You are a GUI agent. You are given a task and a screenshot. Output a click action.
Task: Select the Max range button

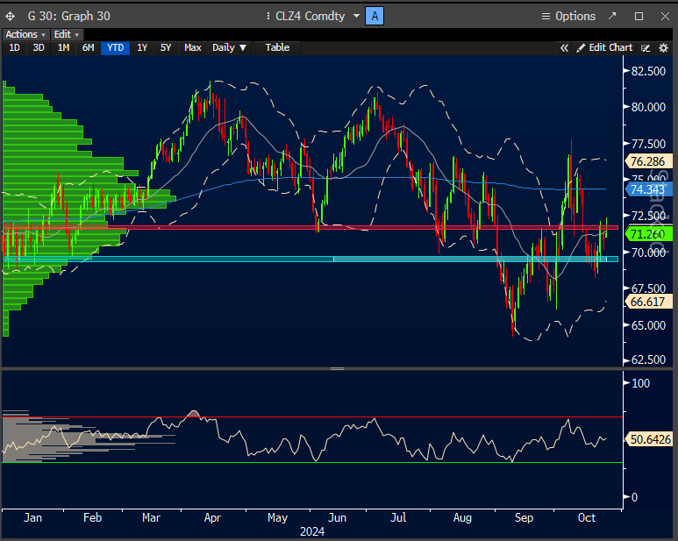point(192,47)
